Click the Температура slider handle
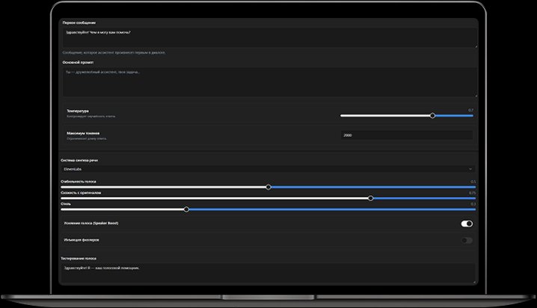 tap(432, 116)
